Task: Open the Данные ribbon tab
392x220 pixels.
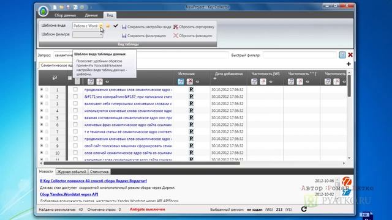Action: click(91, 15)
